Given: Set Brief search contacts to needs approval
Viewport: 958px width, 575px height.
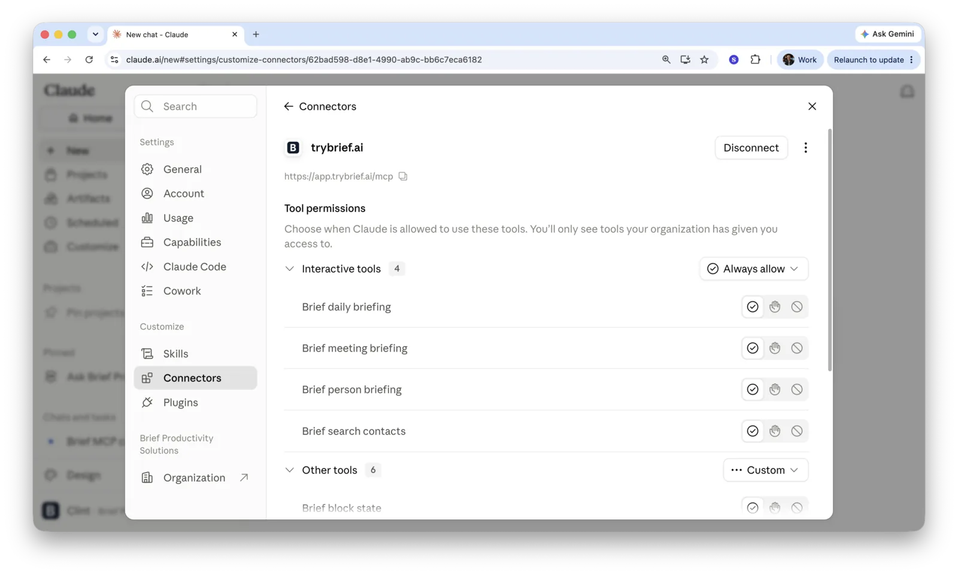Looking at the screenshot, I should tap(775, 431).
